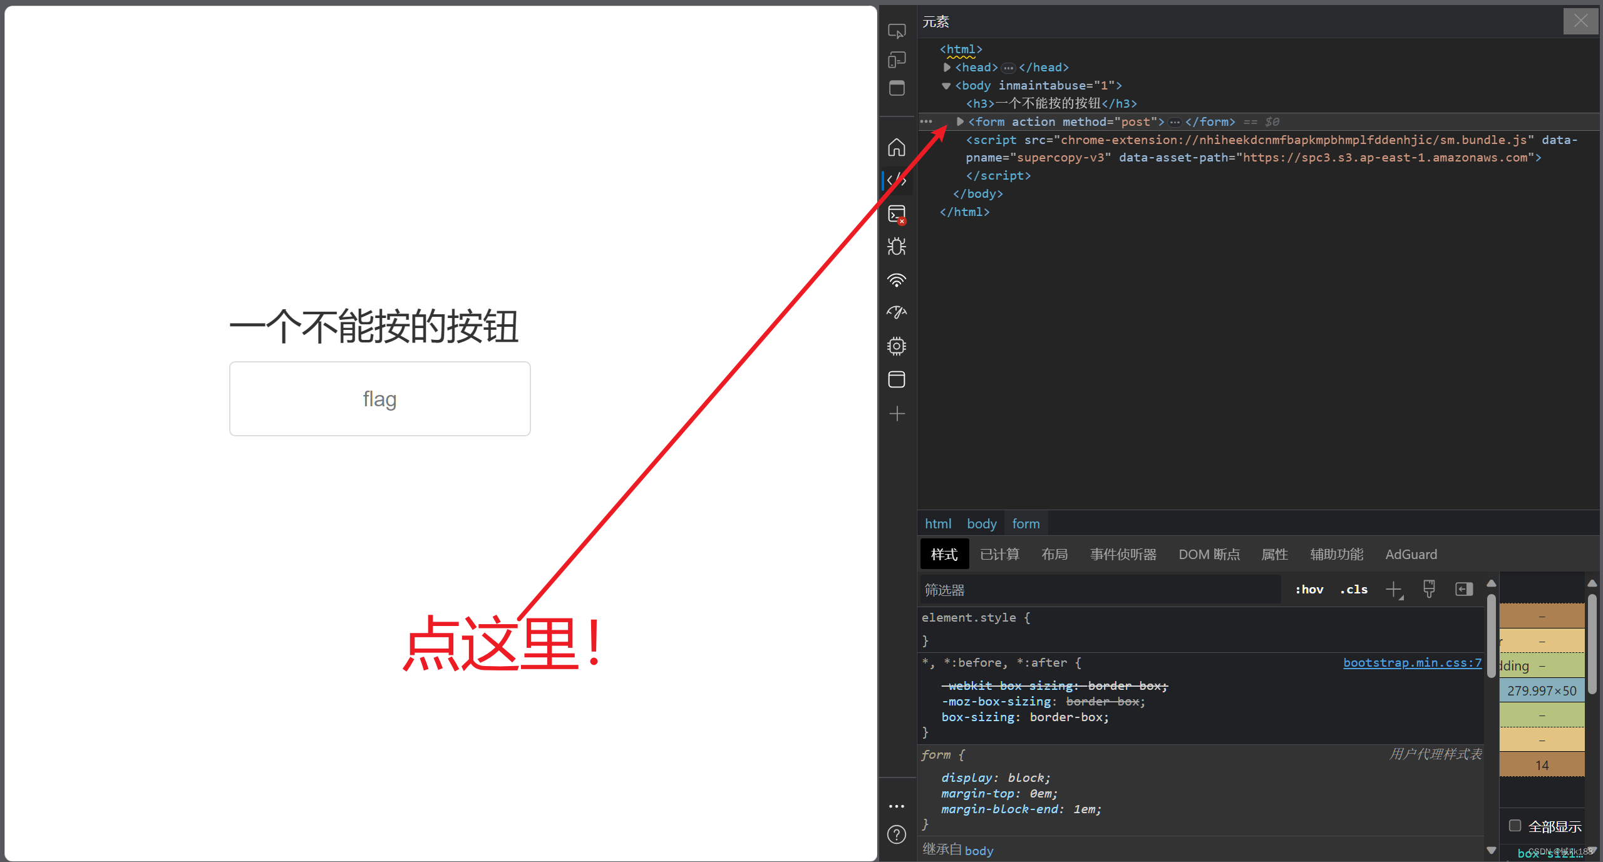
Task: Open the Network wifi icon
Action: click(x=897, y=280)
